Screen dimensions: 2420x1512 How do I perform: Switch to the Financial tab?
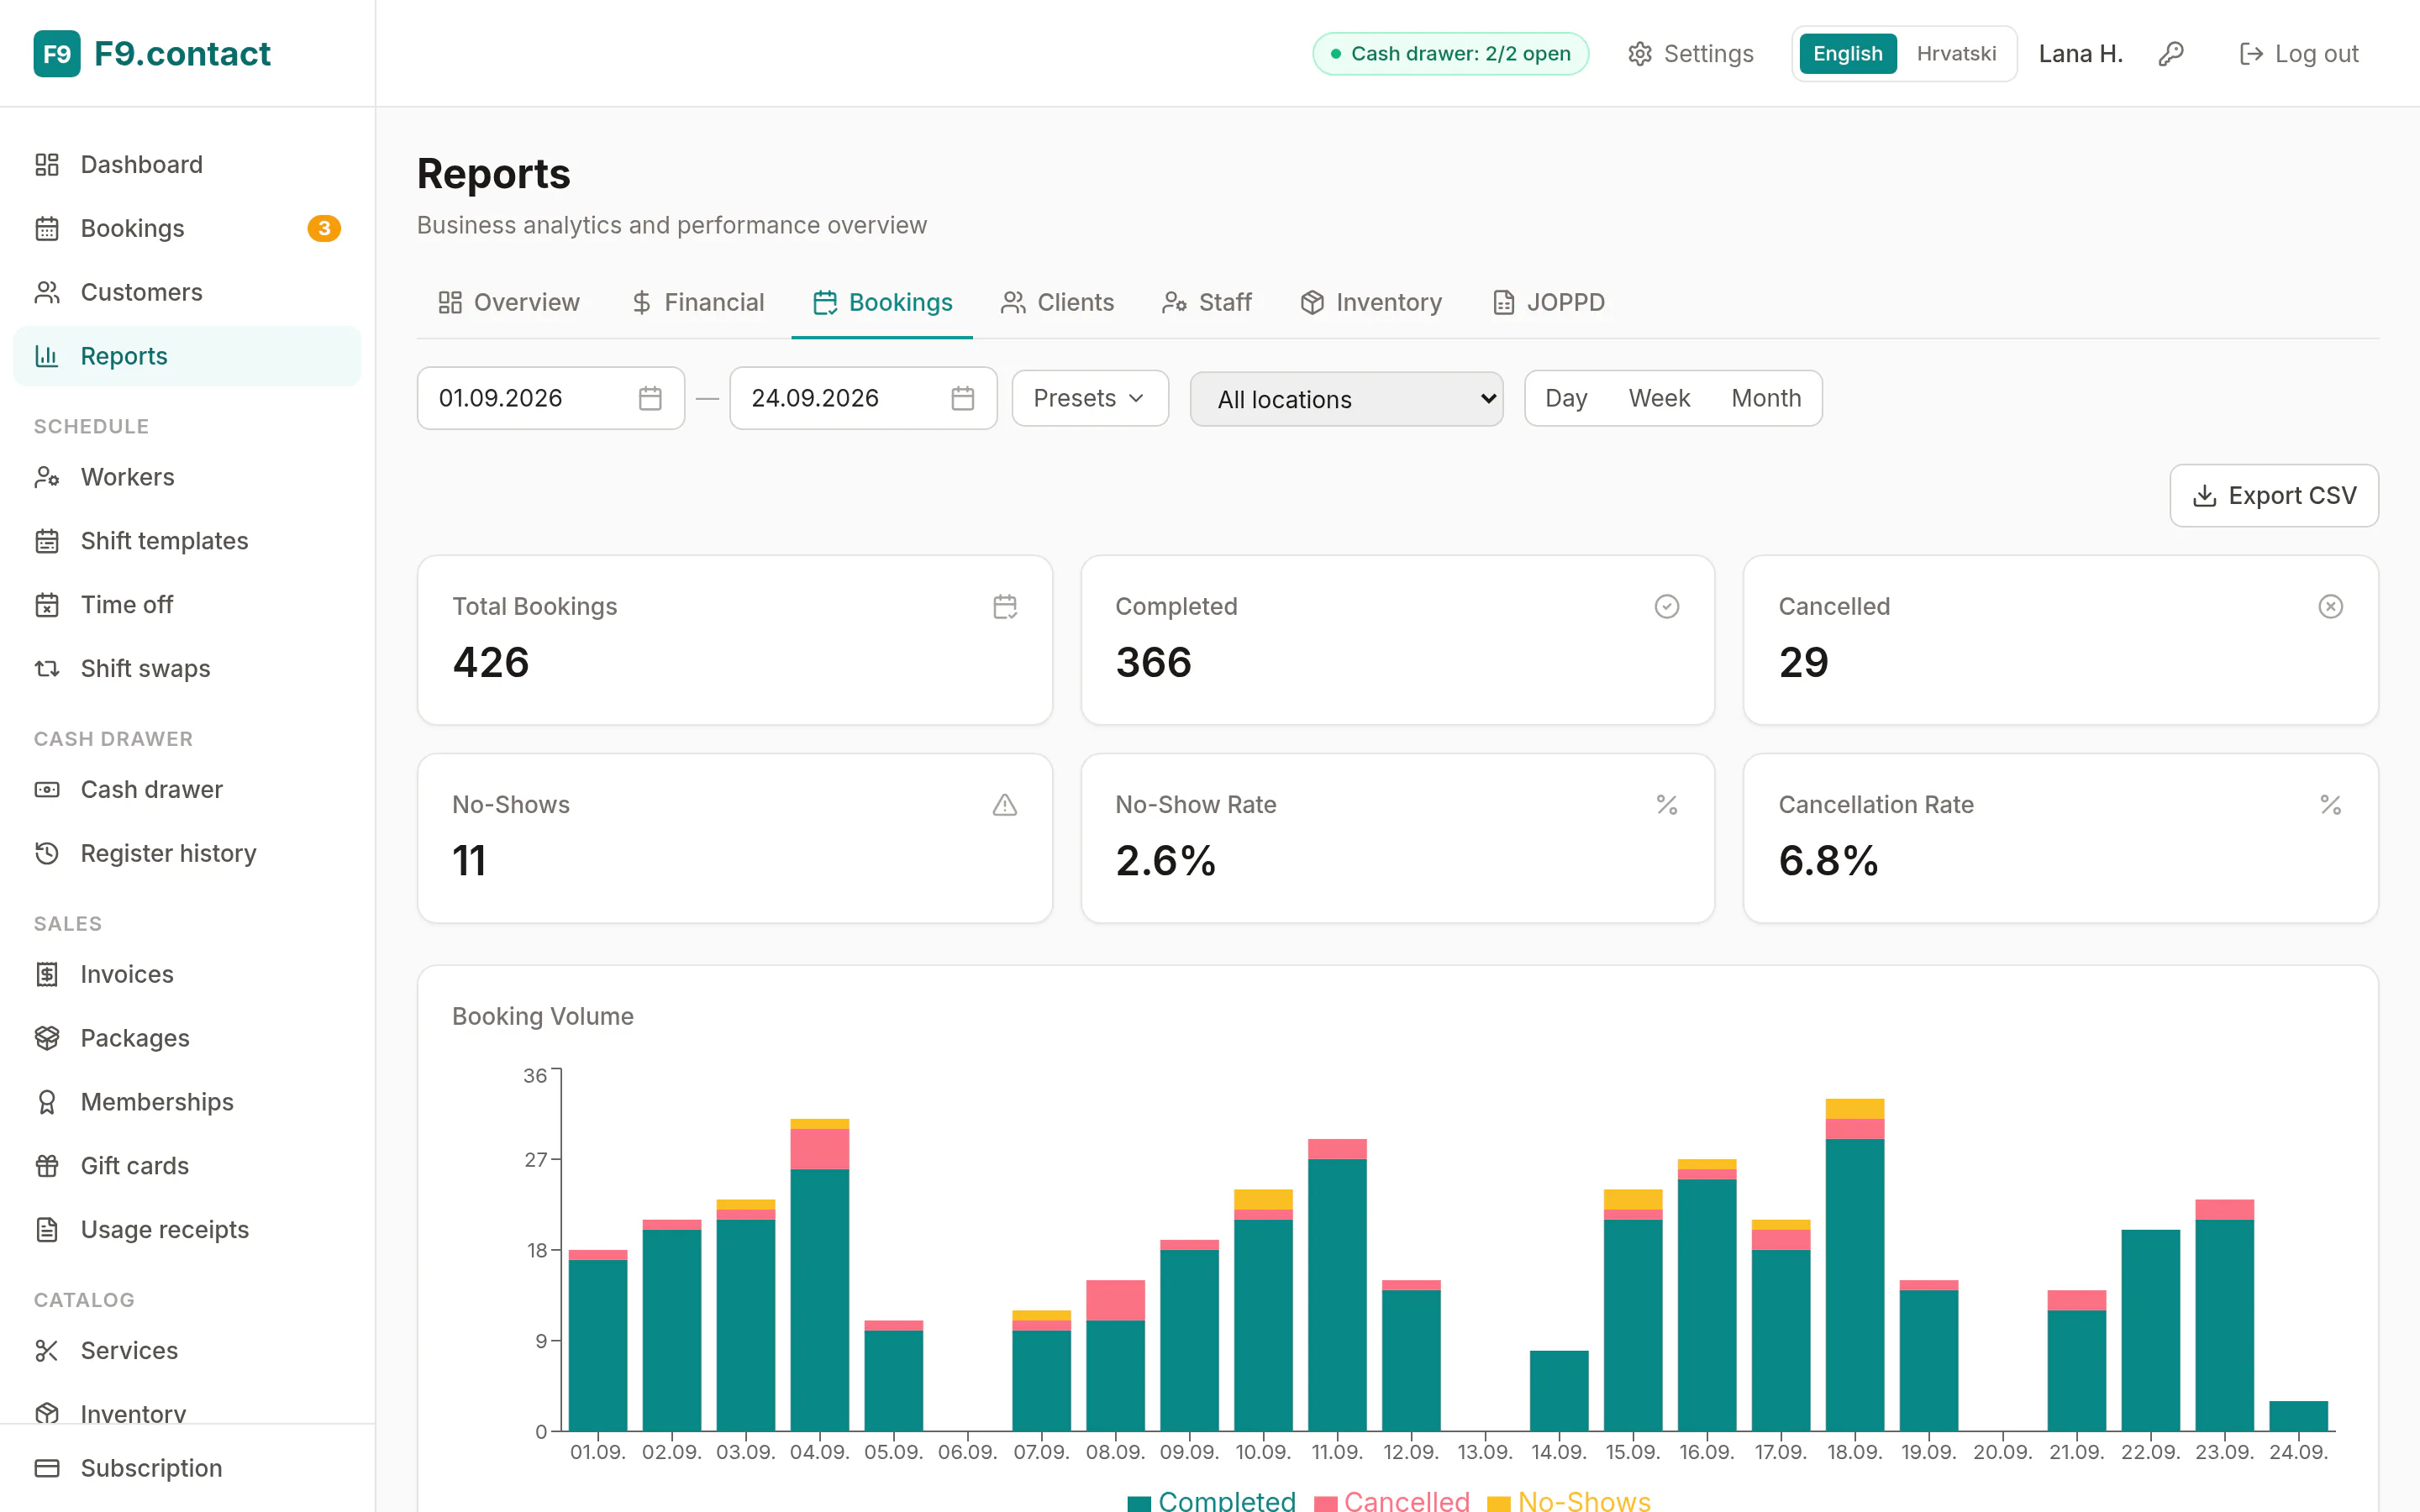click(x=698, y=303)
